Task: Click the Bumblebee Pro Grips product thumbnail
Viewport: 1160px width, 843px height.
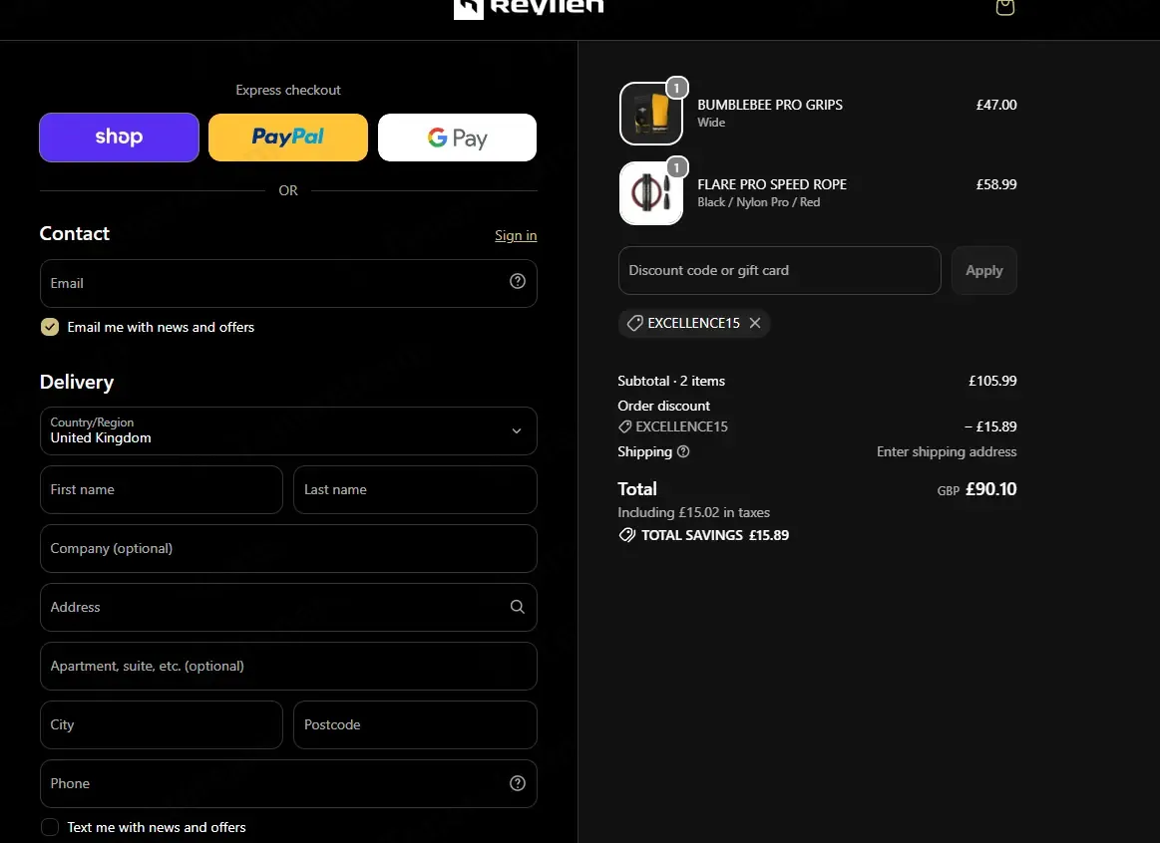Action: pos(651,114)
